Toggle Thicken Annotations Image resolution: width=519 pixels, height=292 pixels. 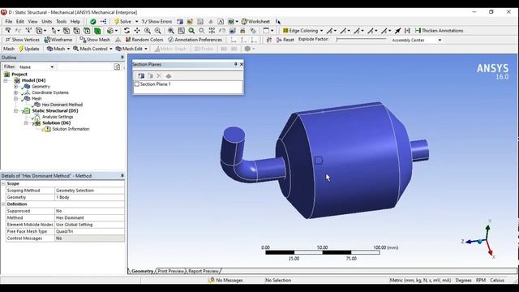pyautogui.click(x=439, y=31)
